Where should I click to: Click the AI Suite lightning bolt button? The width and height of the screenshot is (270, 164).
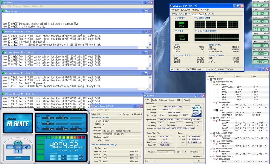coord(18,151)
